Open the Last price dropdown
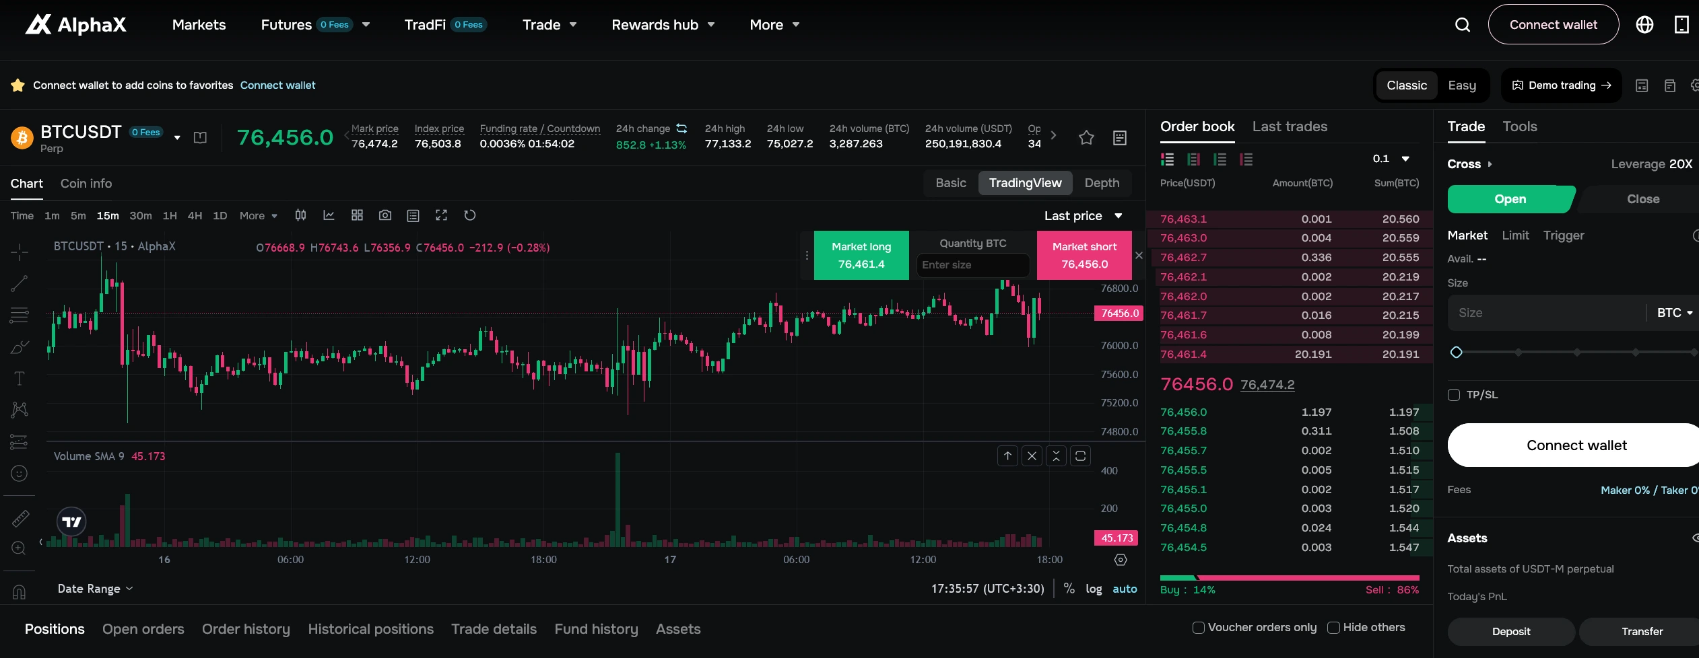 (x=1084, y=216)
